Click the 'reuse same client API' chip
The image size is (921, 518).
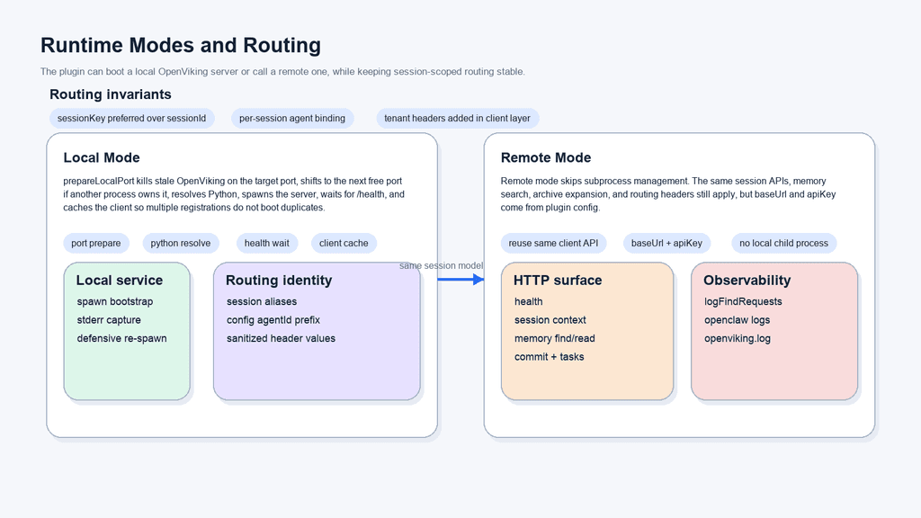(x=553, y=243)
